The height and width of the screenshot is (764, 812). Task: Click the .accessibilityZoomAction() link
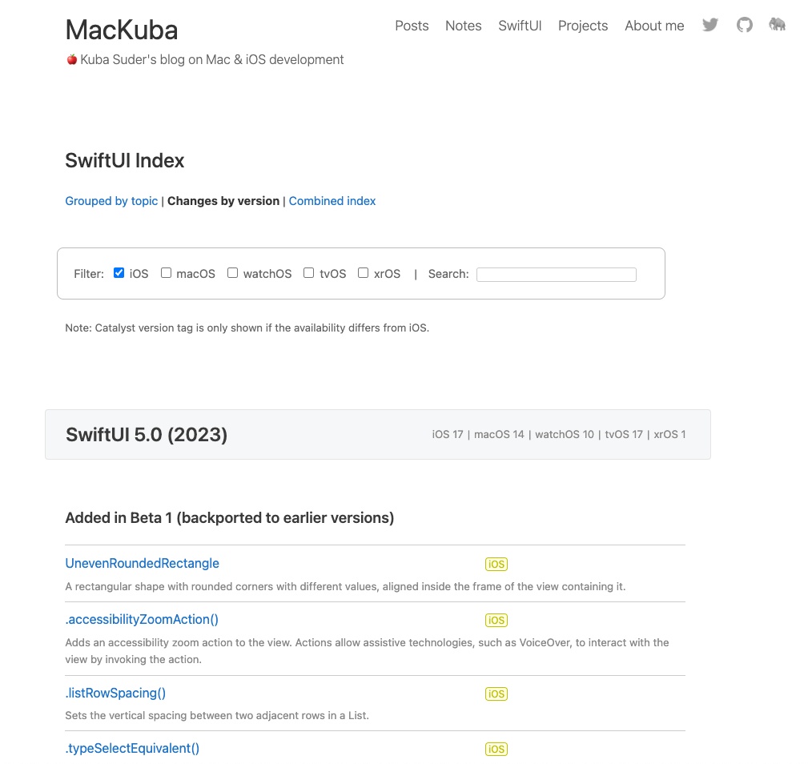click(x=141, y=619)
